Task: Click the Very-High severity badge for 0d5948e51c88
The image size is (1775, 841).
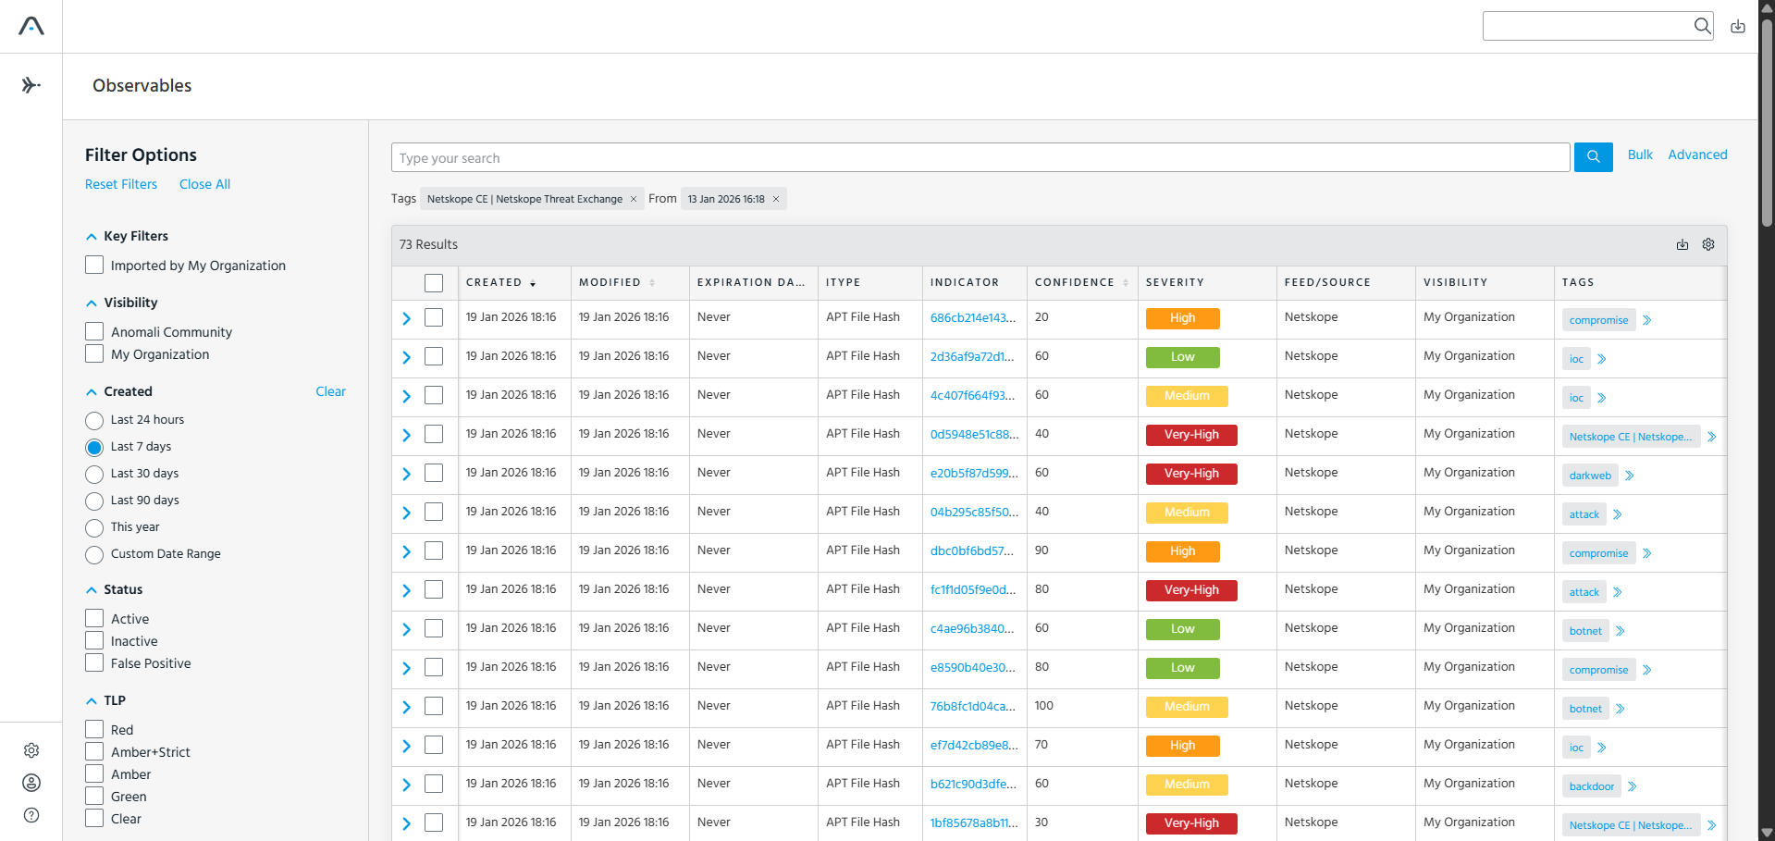Action: [x=1191, y=435]
